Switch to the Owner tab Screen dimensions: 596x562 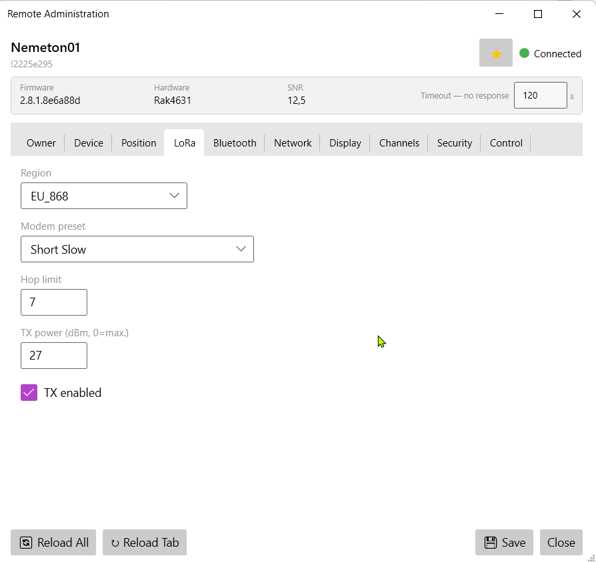point(41,142)
